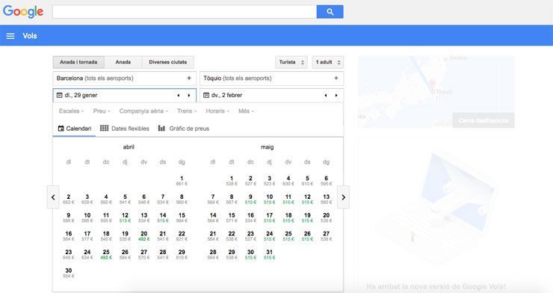
Task: Move return date one day later
Action: coord(336,95)
